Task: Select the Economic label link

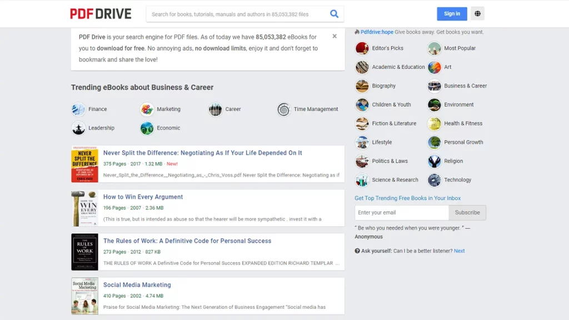Action: click(x=168, y=128)
